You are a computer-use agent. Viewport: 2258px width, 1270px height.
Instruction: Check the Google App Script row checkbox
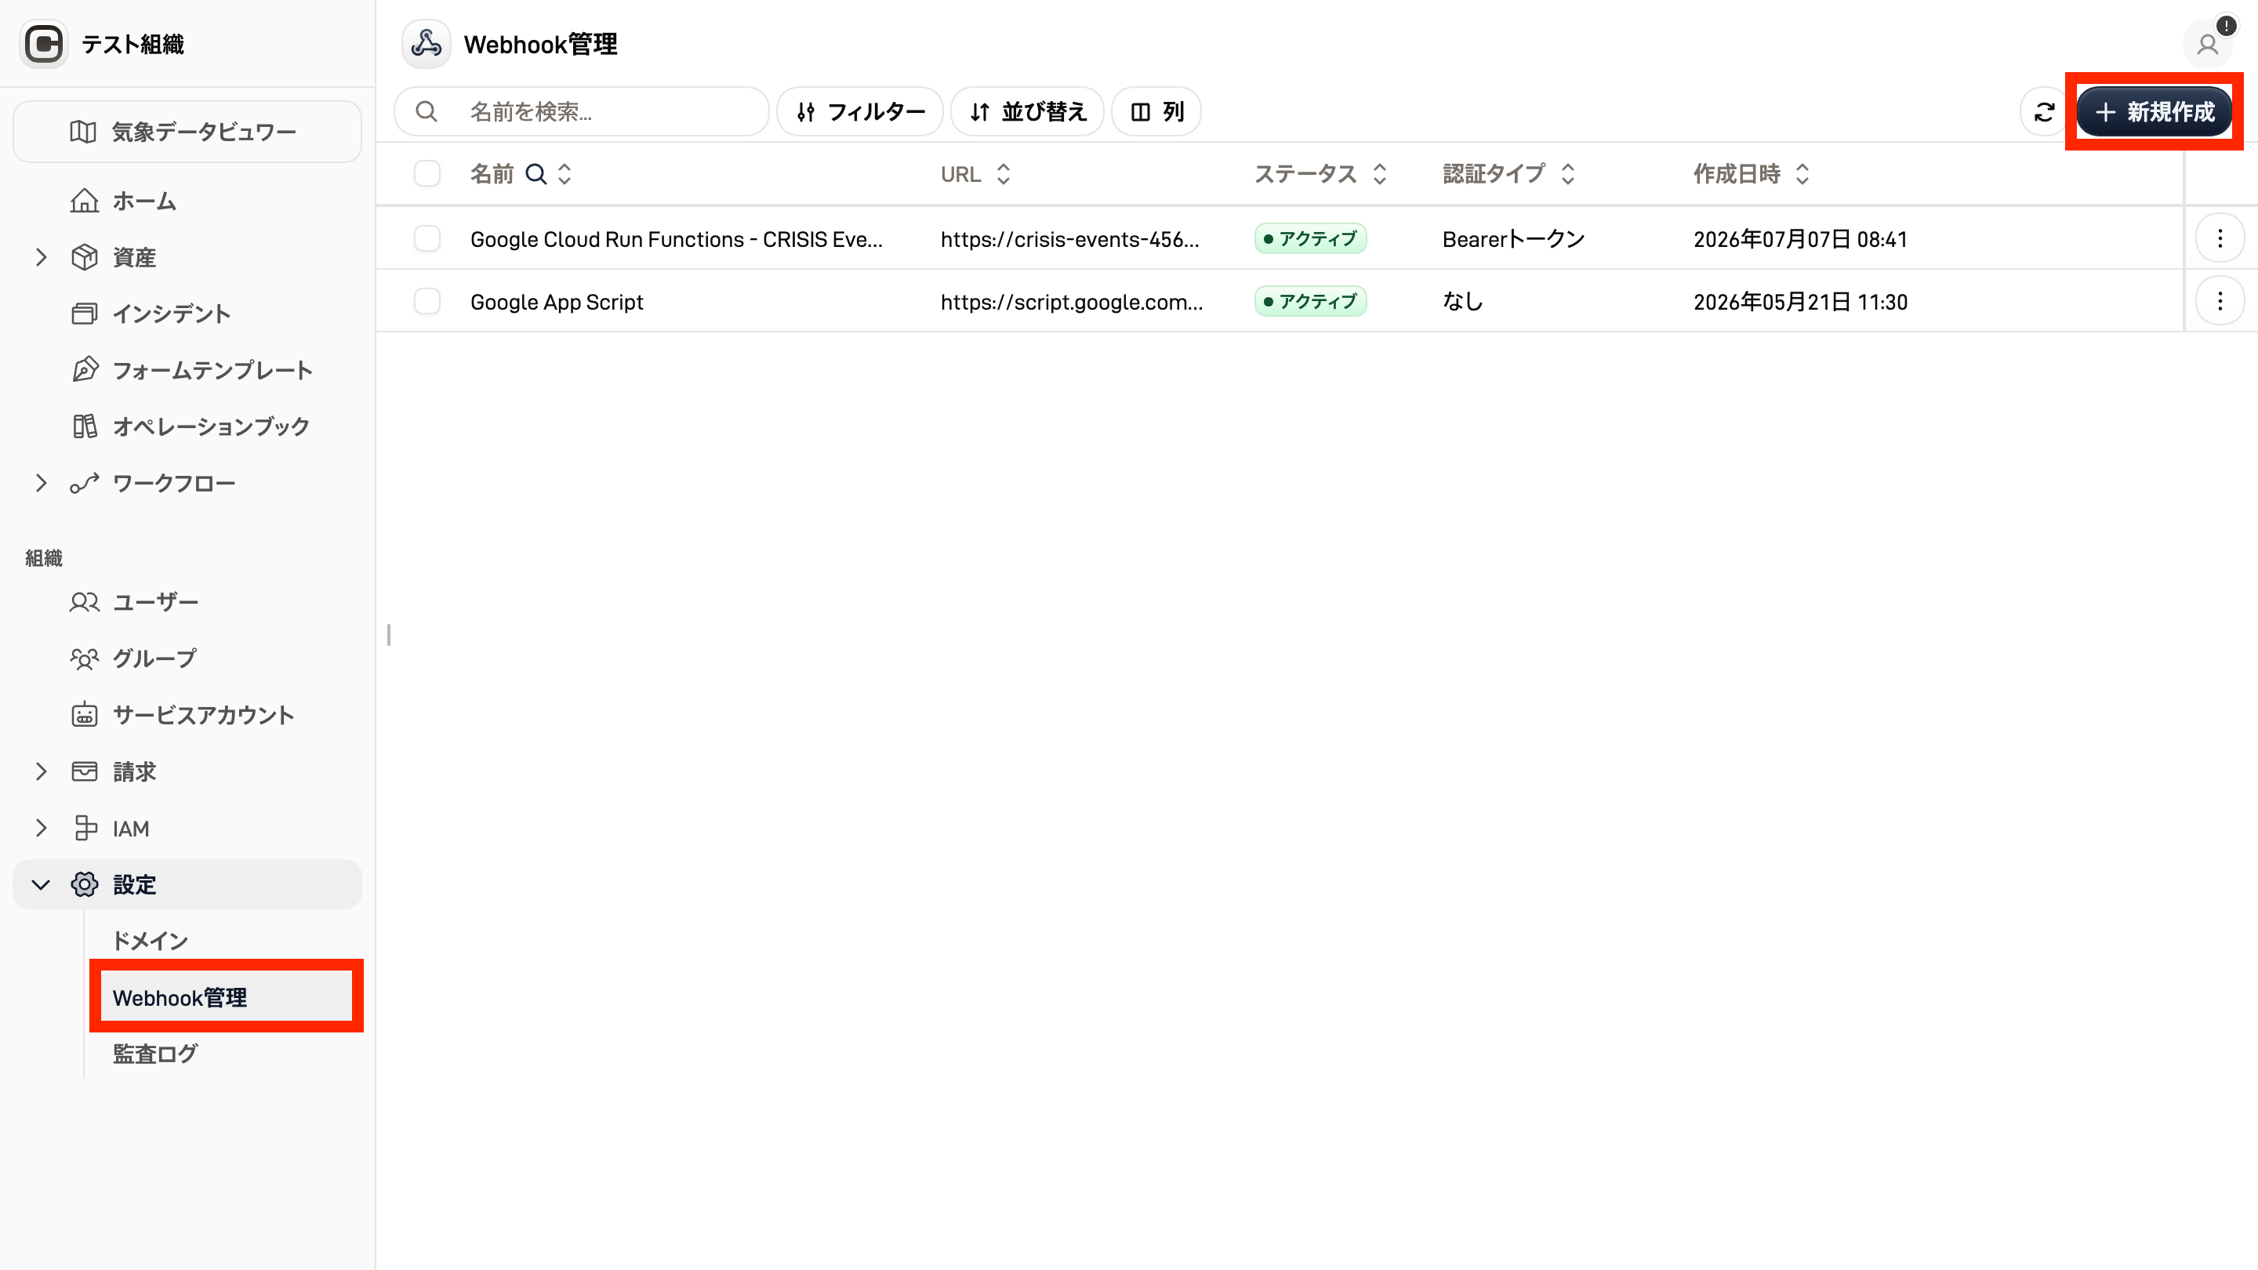click(x=427, y=302)
